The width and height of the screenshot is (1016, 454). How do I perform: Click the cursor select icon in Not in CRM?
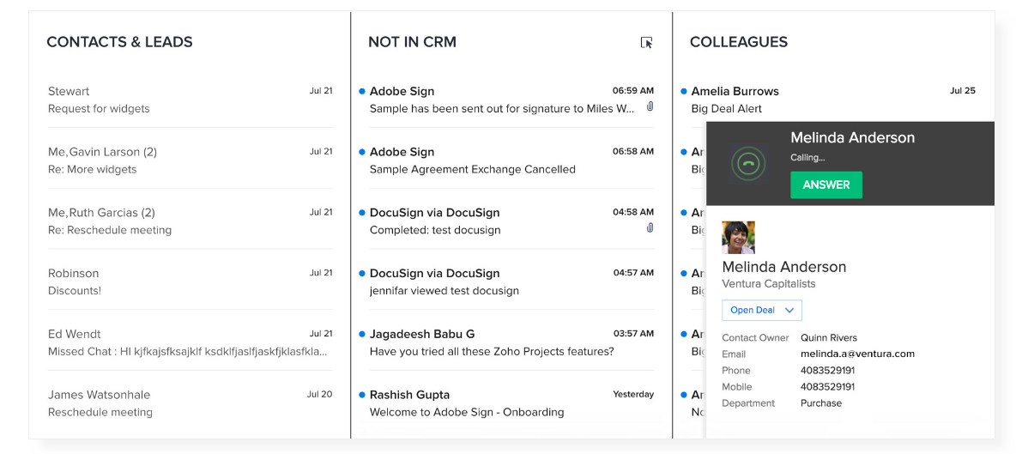[x=646, y=42]
